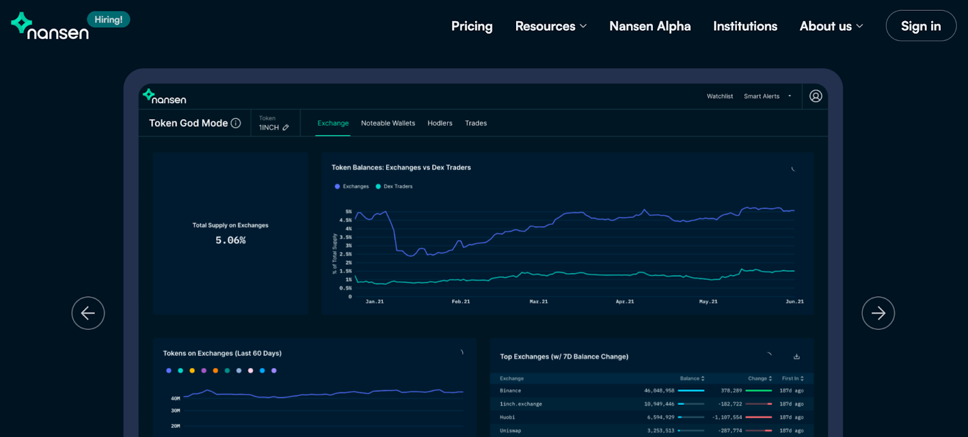This screenshot has height=437, width=968.
Task: Click the Token God Mode info icon
Action: (x=236, y=123)
